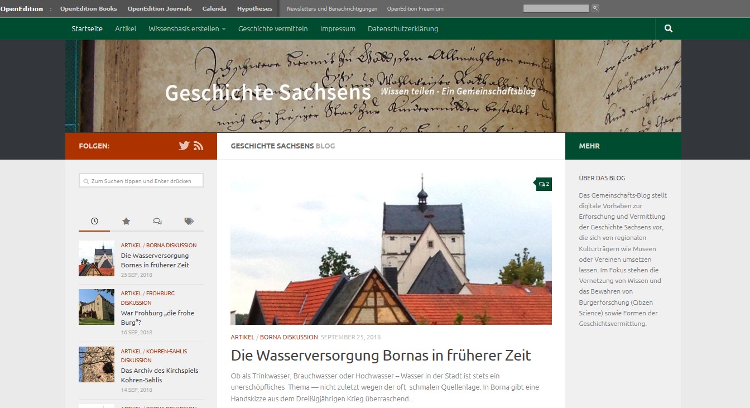Image resolution: width=750 pixels, height=408 pixels.
Task: Click the 'MEHR' sidebar header
Action: (589, 146)
